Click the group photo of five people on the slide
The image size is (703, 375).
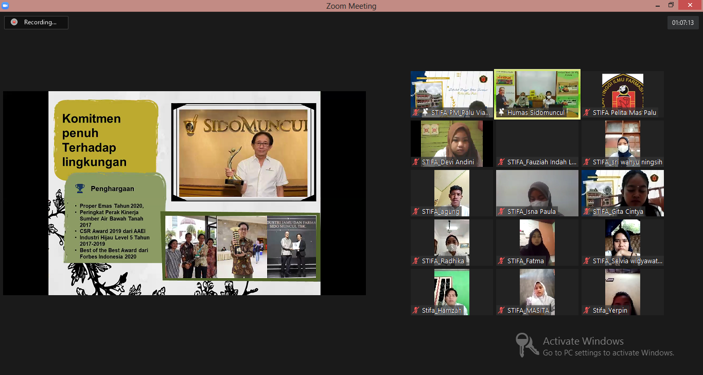[x=191, y=247]
